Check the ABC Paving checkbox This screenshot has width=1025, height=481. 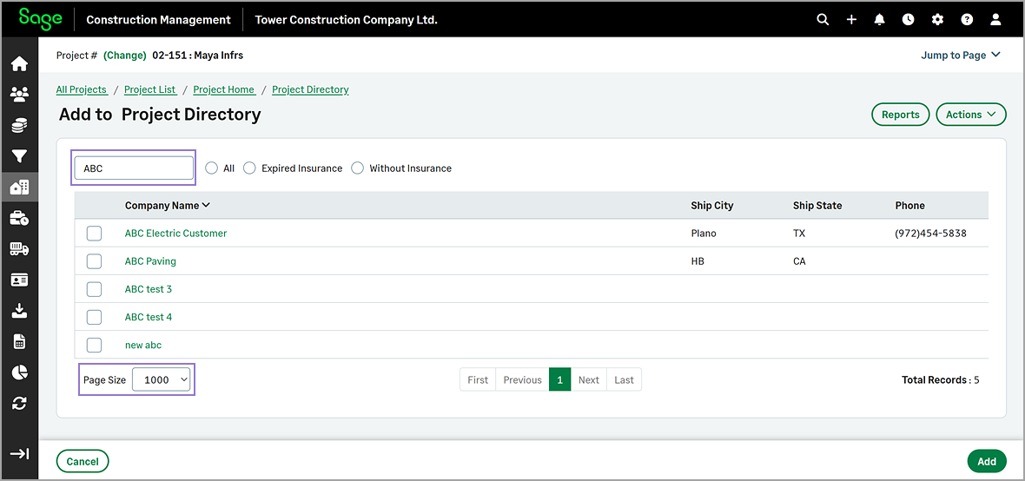[94, 261]
